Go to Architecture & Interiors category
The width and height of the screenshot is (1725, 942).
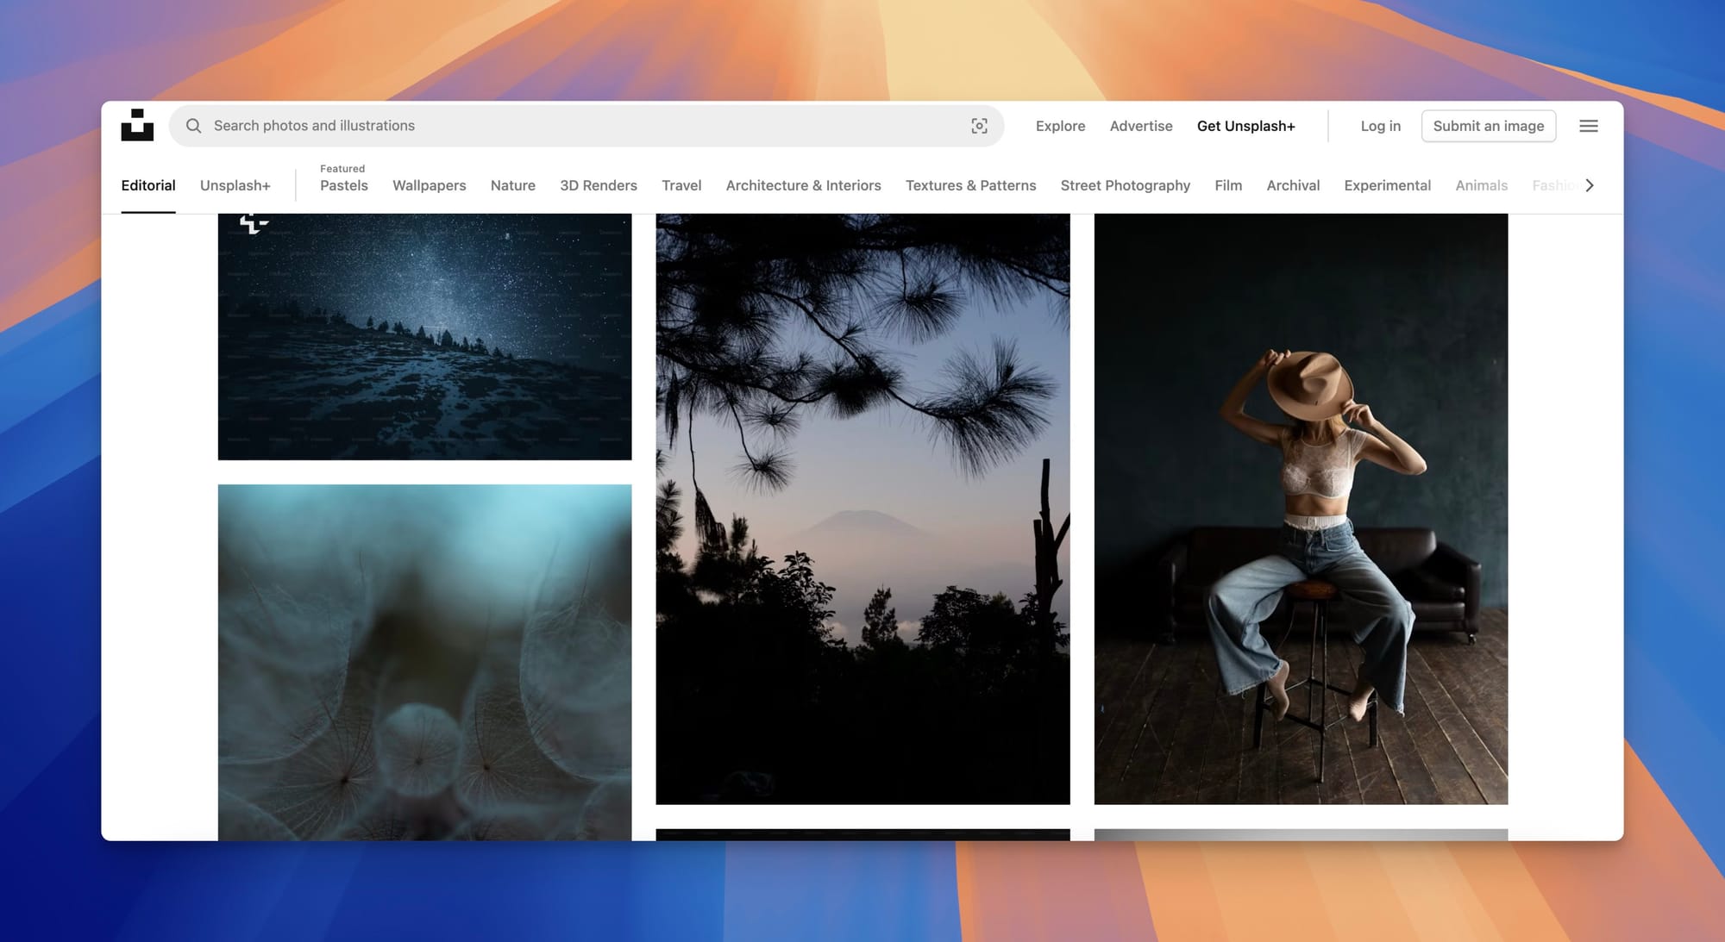pyautogui.click(x=803, y=185)
